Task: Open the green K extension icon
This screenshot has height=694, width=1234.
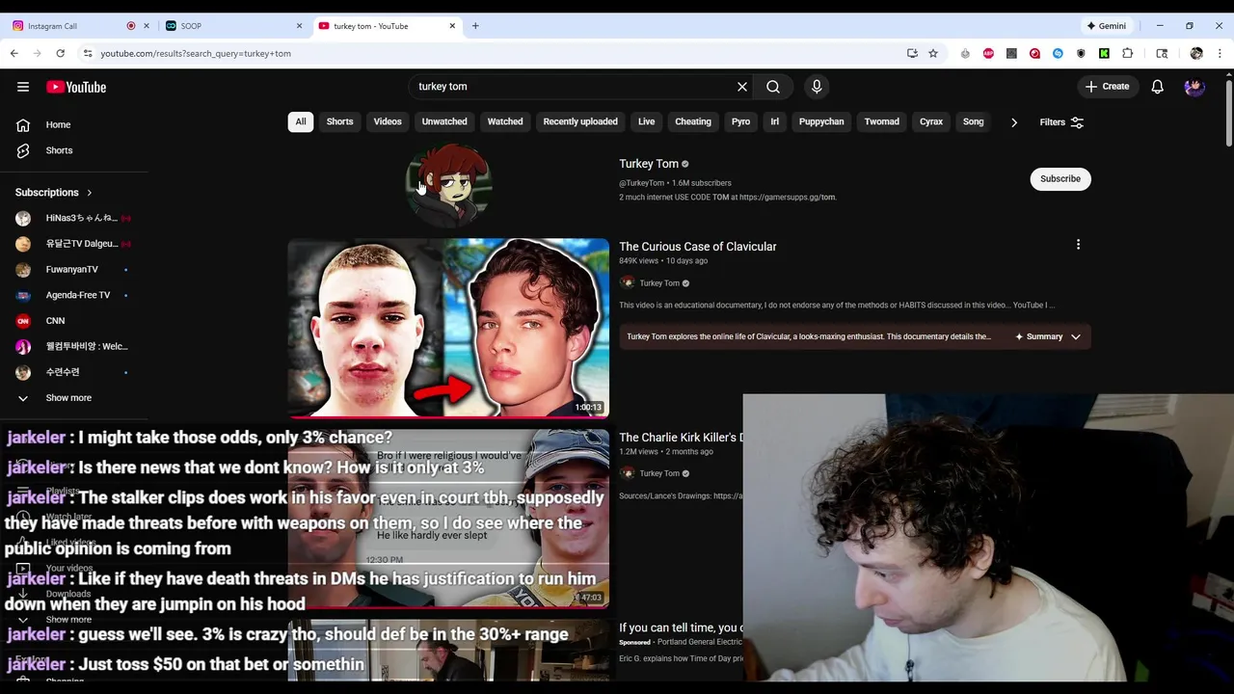Action: pos(1104,53)
